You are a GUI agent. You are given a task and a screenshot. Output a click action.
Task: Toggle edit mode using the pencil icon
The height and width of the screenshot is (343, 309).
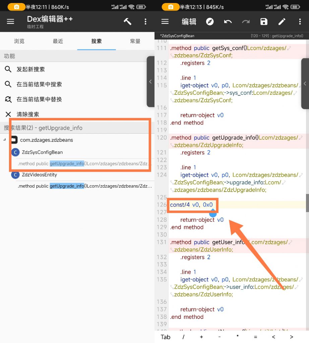[x=282, y=21]
